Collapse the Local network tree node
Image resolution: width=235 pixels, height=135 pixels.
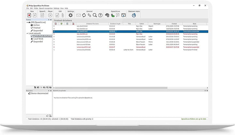(27, 33)
